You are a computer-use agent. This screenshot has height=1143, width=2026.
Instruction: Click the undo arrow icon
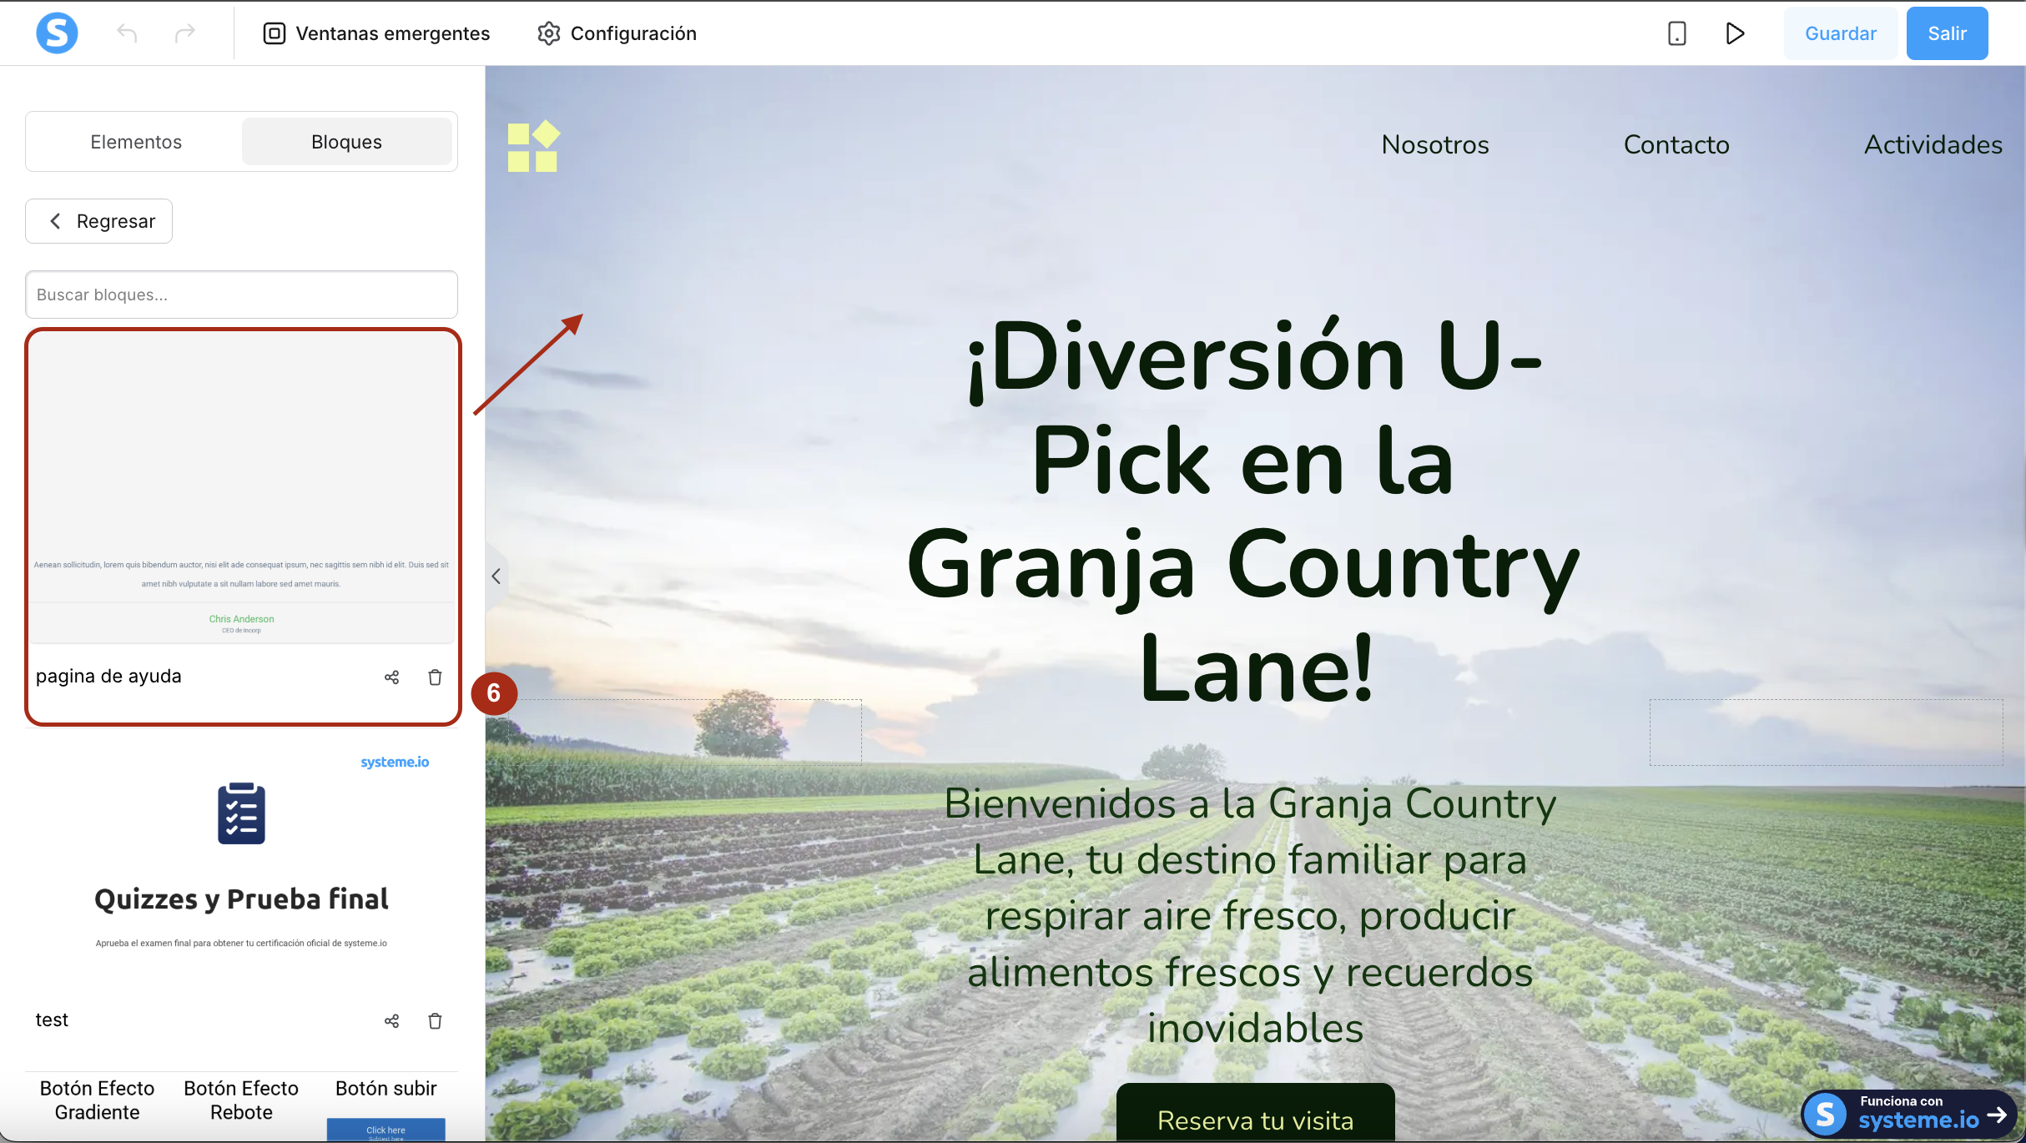[127, 33]
